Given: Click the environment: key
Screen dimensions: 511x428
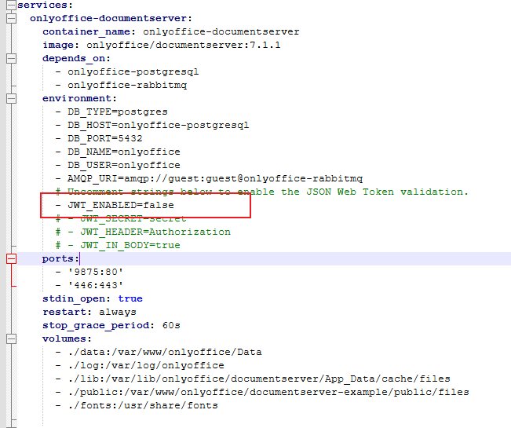Looking at the screenshot, I should point(79,98).
